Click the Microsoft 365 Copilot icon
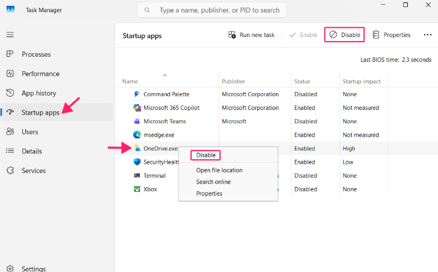Screen dimensions: 438x272 (137, 108)
